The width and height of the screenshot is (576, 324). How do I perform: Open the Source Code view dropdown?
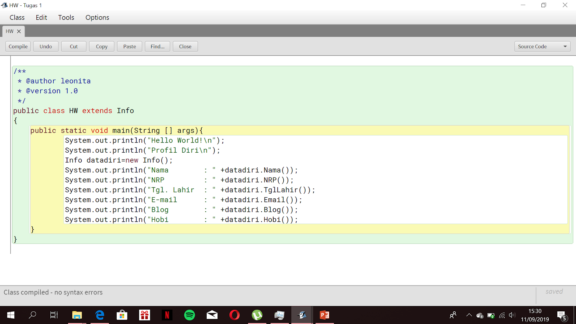coord(542,46)
